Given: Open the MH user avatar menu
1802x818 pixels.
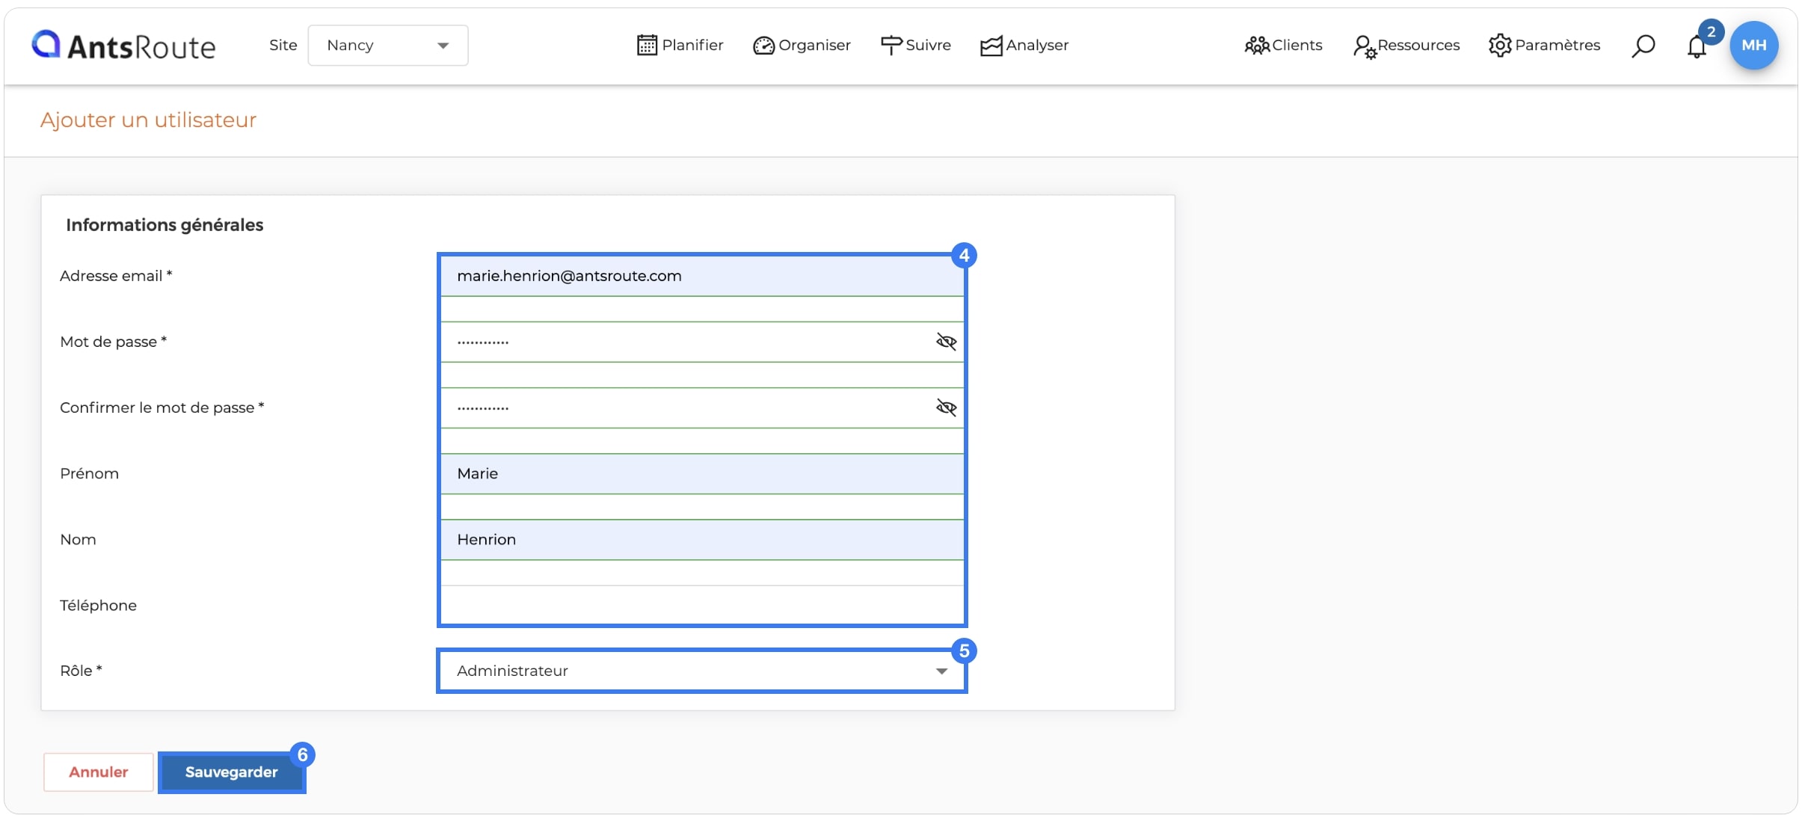Looking at the screenshot, I should click(1753, 46).
